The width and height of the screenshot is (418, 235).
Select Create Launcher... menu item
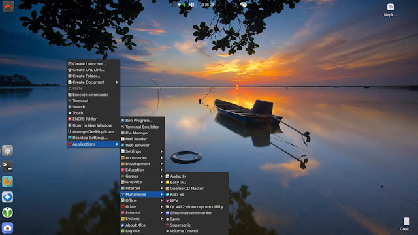click(x=93, y=64)
